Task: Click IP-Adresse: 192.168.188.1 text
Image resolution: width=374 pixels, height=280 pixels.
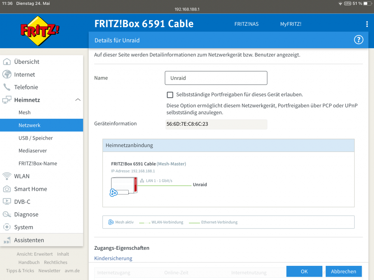Action: point(133,171)
